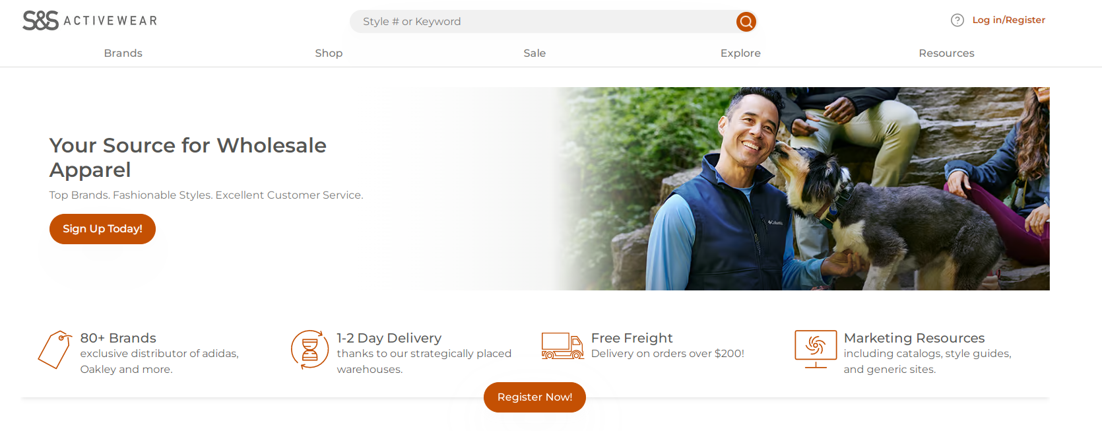
Task: Open the Shop navigation menu
Action: (329, 53)
